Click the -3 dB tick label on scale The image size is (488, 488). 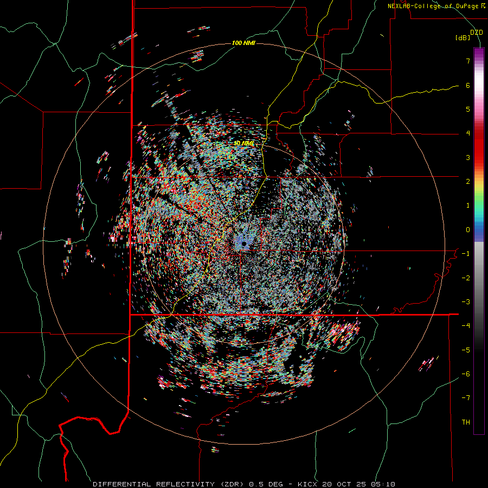466,302
